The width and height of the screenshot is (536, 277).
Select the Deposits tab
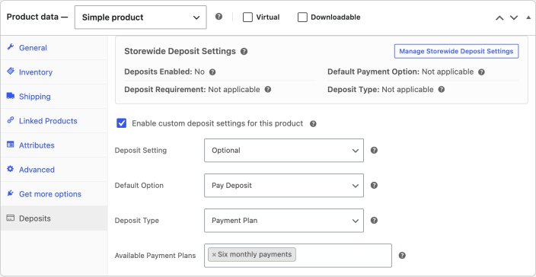point(54,218)
